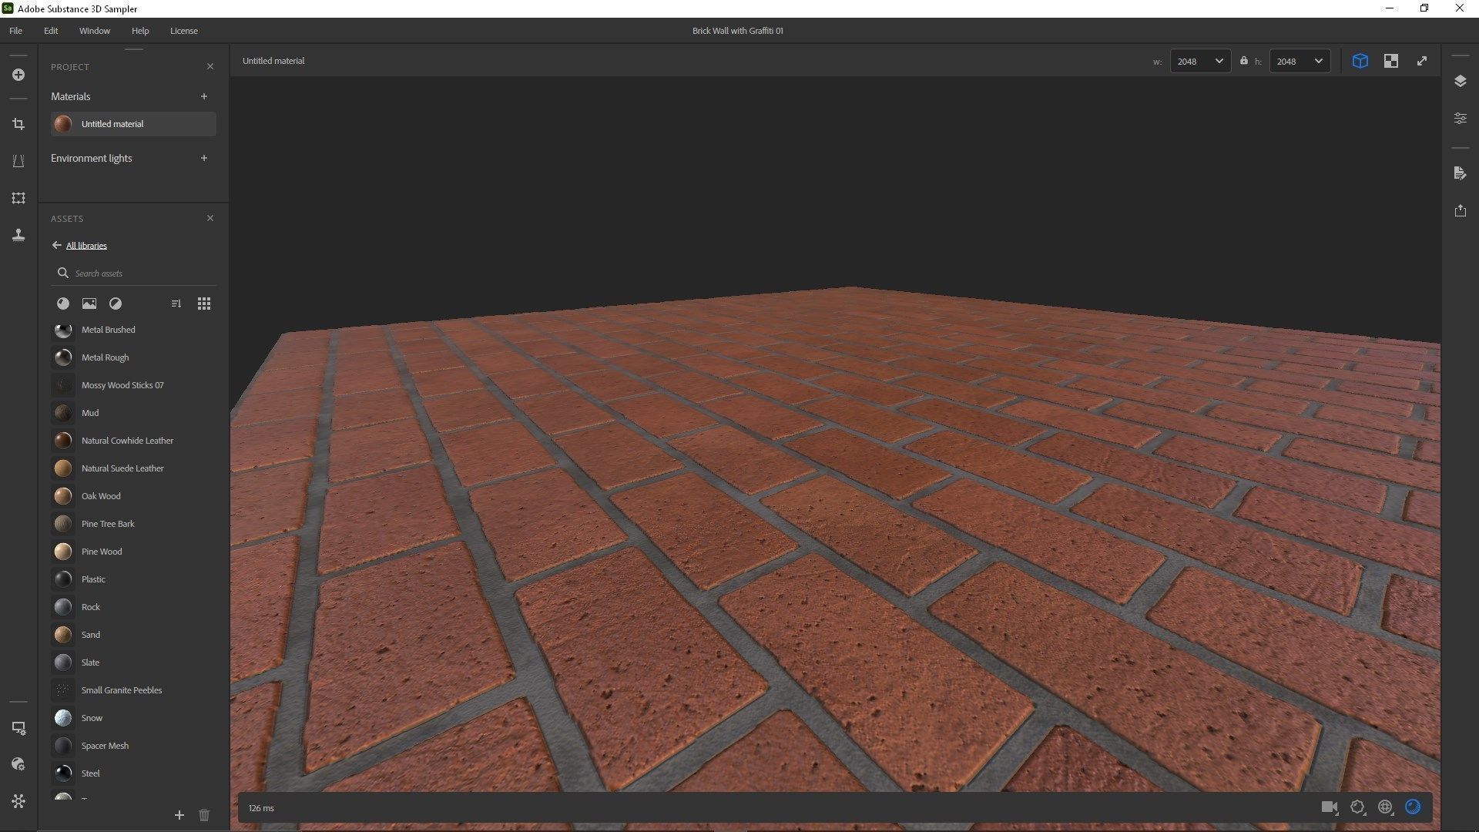The height and width of the screenshot is (832, 1479).
Task: Select the Clone stamp tool
Action: (x=18, y=235)
